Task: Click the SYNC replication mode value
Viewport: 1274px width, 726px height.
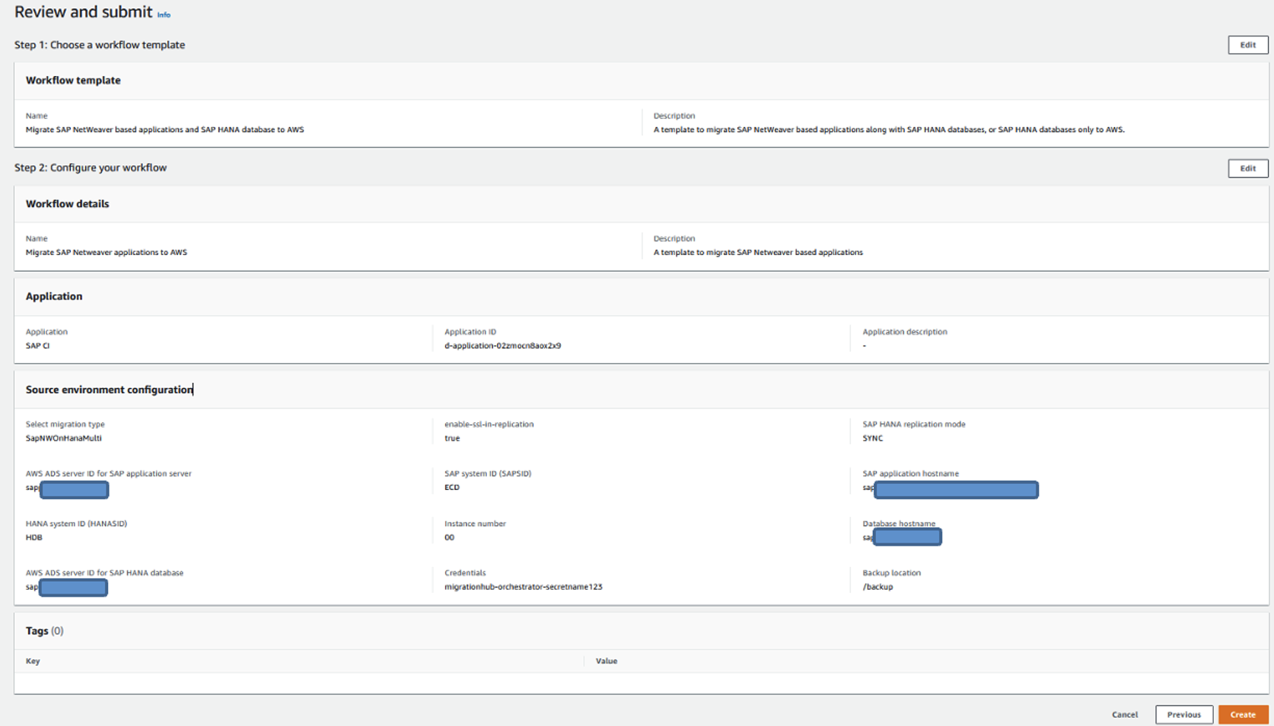Action: [872, 438]
